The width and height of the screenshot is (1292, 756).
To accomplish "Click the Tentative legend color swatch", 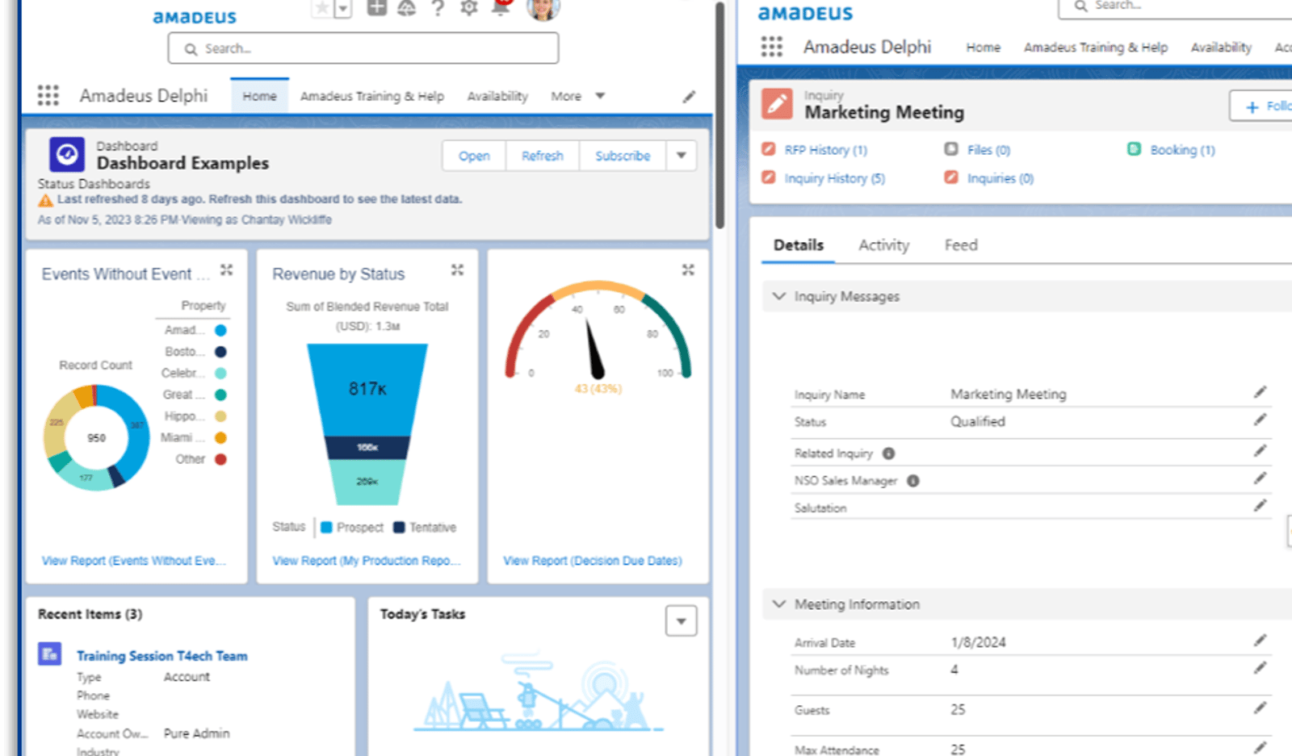I will pos(399,528).
